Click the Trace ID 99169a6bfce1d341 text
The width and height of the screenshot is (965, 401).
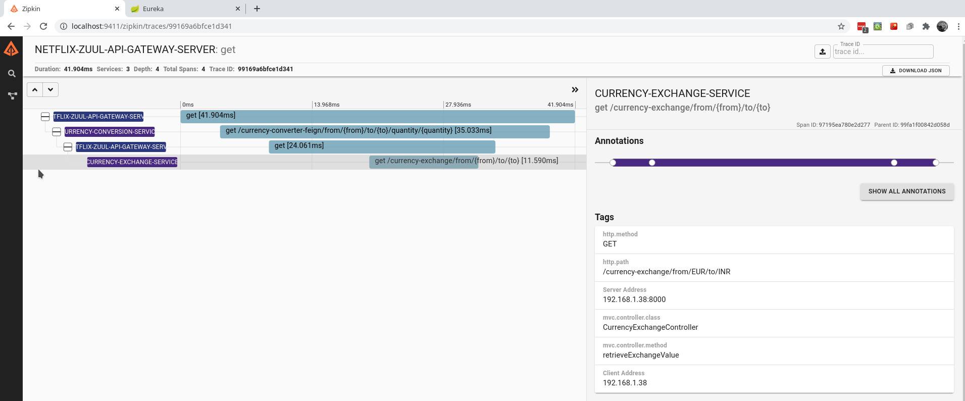[266, 69]
